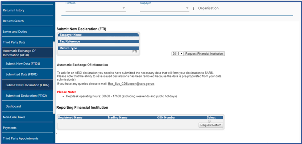Open Returns History in sidebar
The width and height of the screenshot is (302, 144).
coord(14,10)
